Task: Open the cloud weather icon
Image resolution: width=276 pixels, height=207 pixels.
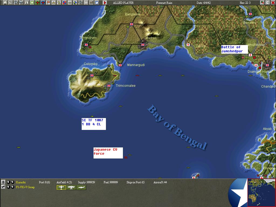Action: 97,3
